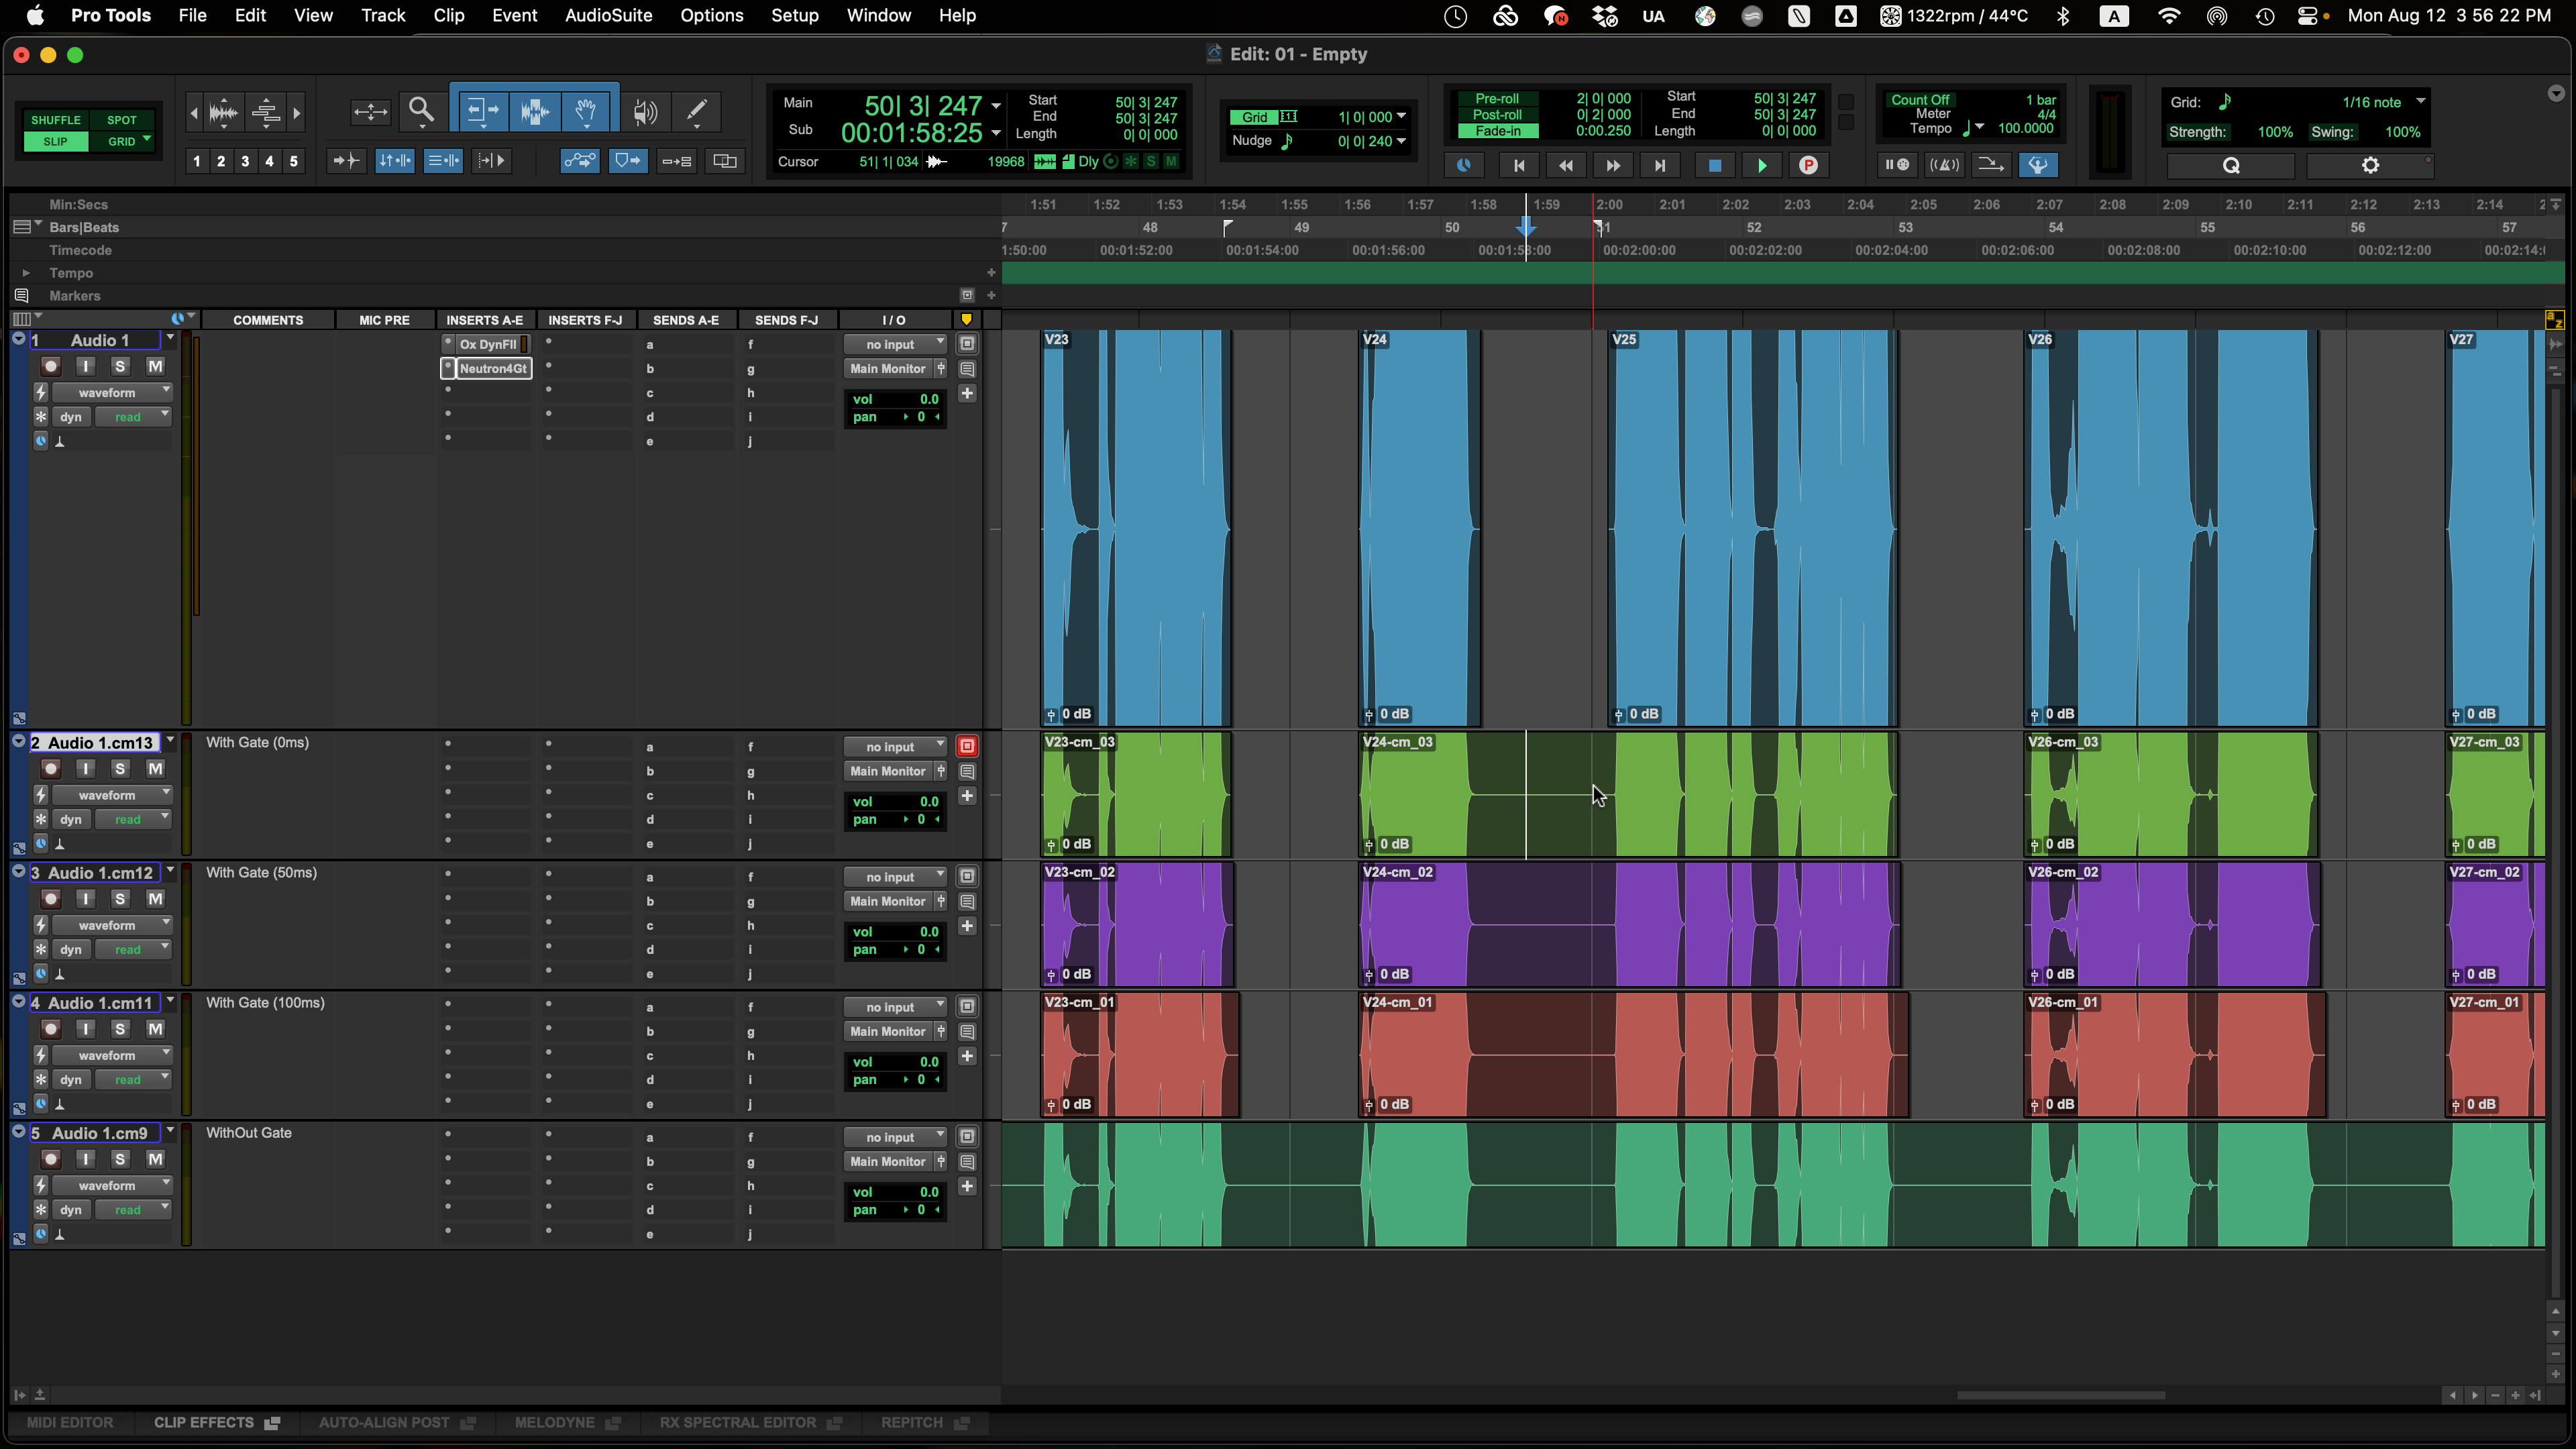Switch to CLIP EFFECTS tab
Screen dimensions: 2576x1449
(x=216, y=1422)
